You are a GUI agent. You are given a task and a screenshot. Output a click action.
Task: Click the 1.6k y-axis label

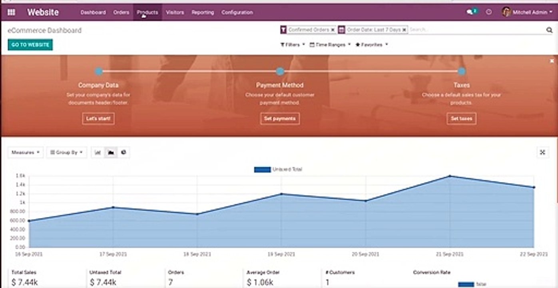point(21,176)
